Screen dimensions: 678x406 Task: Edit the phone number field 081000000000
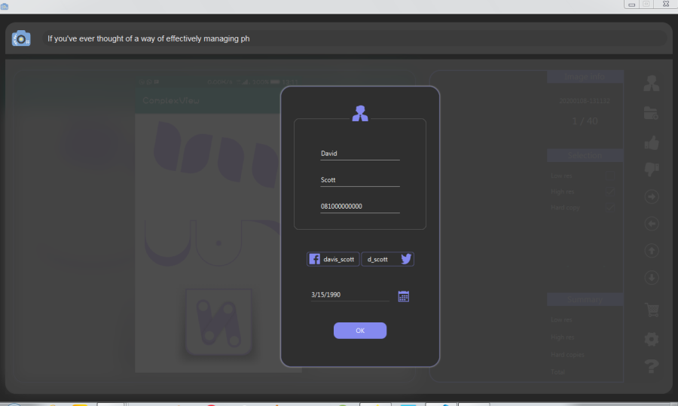coord(360,206)
